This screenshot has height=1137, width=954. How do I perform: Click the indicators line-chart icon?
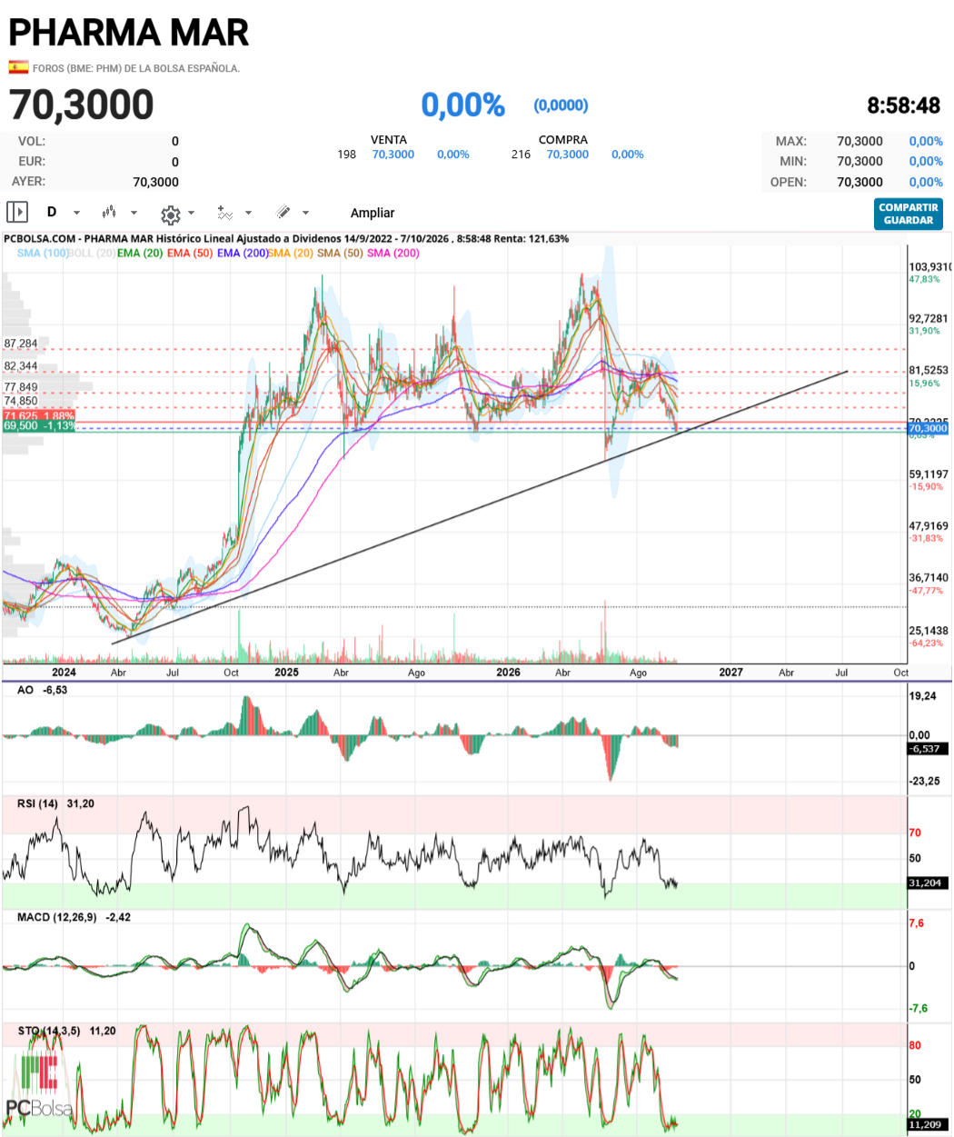pos(224,213)
